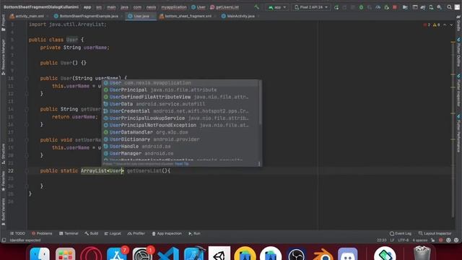This screenshot has width=462, height=260.
Task: Click the errors and warnings indicator in editor
Action: point(432,25)
